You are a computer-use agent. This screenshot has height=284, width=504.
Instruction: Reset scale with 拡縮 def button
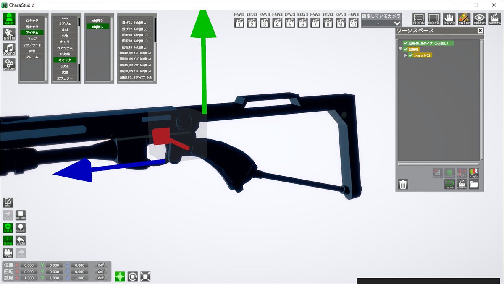coord(101,278)
